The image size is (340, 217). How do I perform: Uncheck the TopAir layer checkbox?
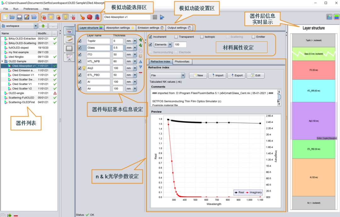pos(80,41)
